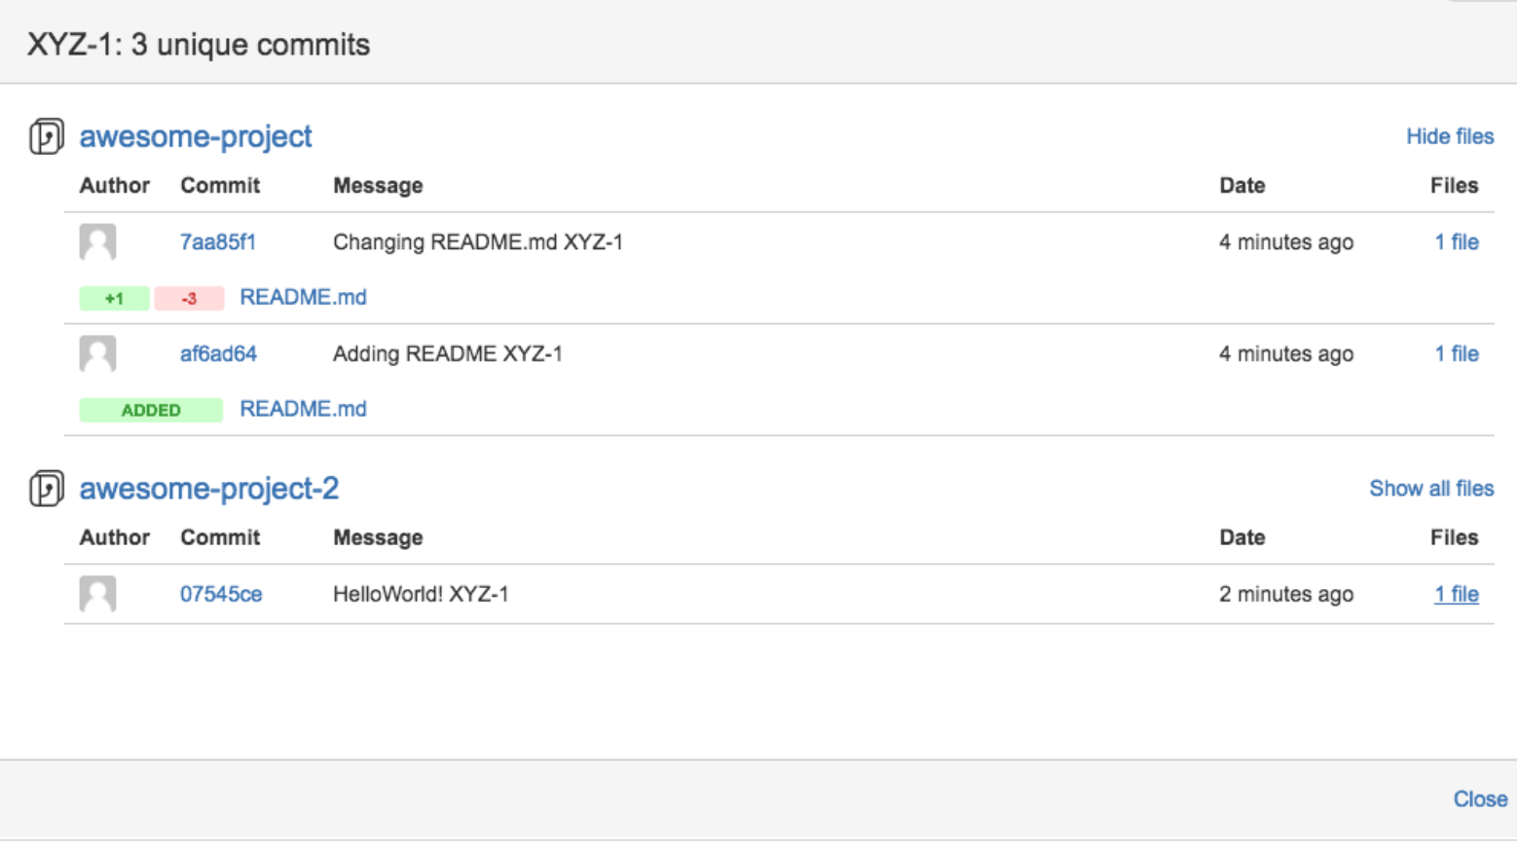Image resolution: width=1517 pixels, height=847 pixels.
Task: Expand 1 file for commit 7aa85f1
Action: click(x=1456, y=241)
